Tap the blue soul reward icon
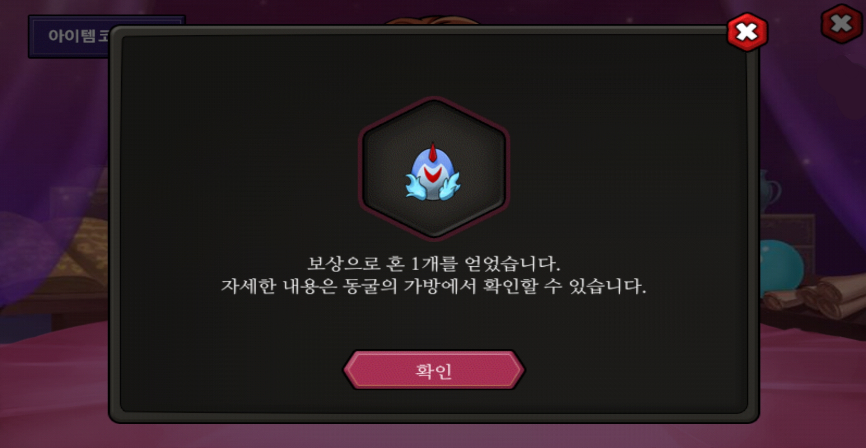The image size is (866, 448). (432, 172)
